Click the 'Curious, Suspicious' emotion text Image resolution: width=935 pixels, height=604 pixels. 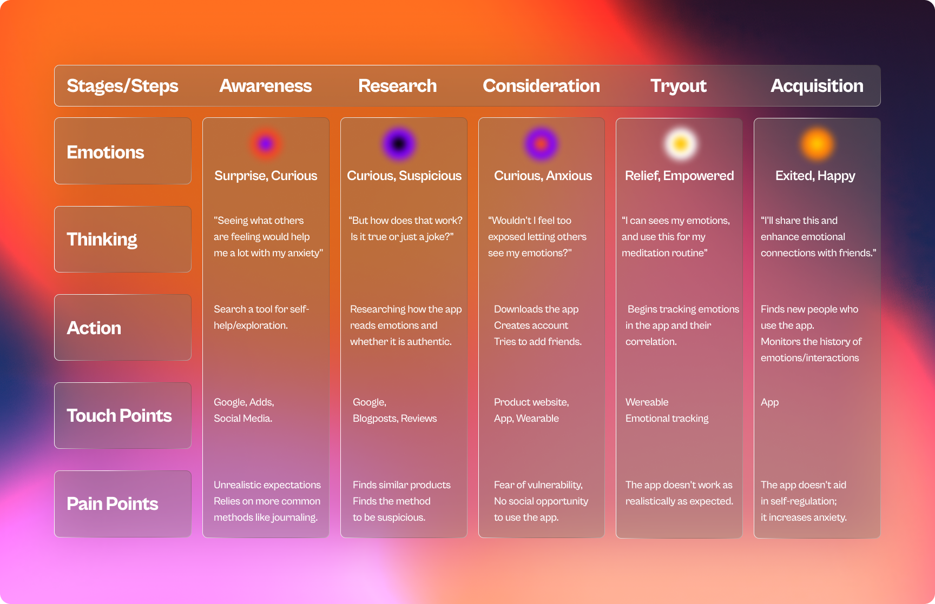(x=404, y=176)
